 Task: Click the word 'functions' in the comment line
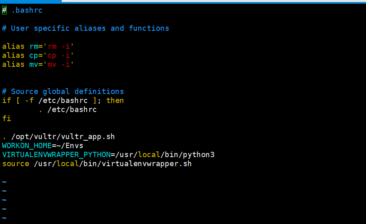[x=149, y=28]
